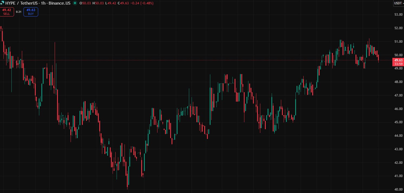This screenshot has height=193, width=404.
Task: Click the HYPE coin logo icon
Action: click(x=2, y=3)
